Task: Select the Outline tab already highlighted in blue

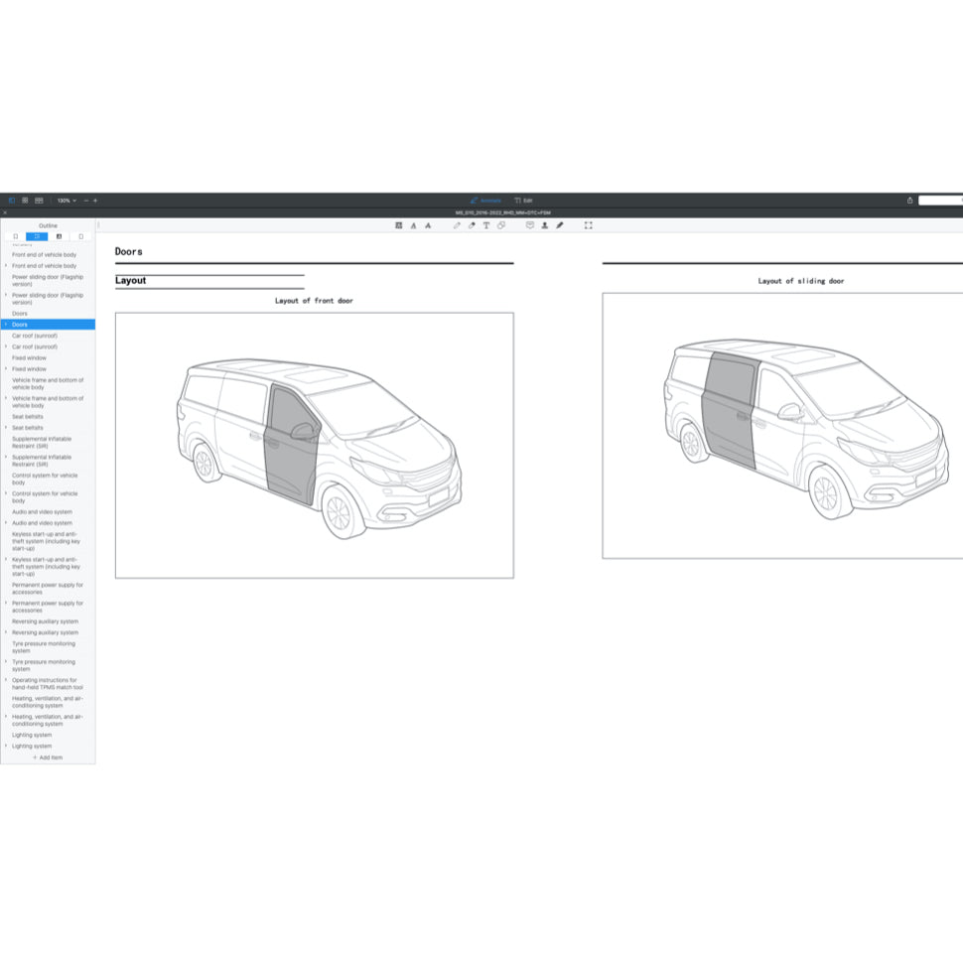Action: pyautogui.click(x=37, y=236)
